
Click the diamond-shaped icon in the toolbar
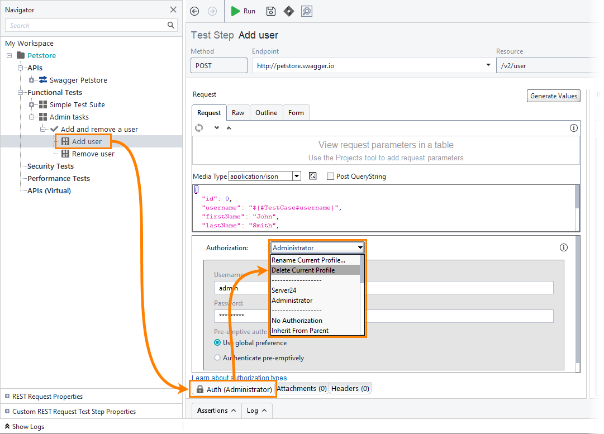(x=288, y=11)
